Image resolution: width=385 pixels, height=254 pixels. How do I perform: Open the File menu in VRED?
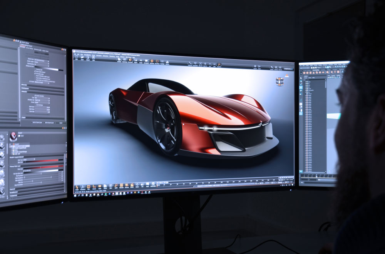pyautogui.click(x=75, y=54)
